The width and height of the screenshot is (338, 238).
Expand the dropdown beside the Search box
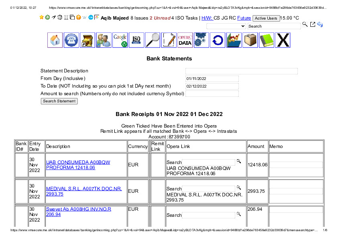coord(226,26)
